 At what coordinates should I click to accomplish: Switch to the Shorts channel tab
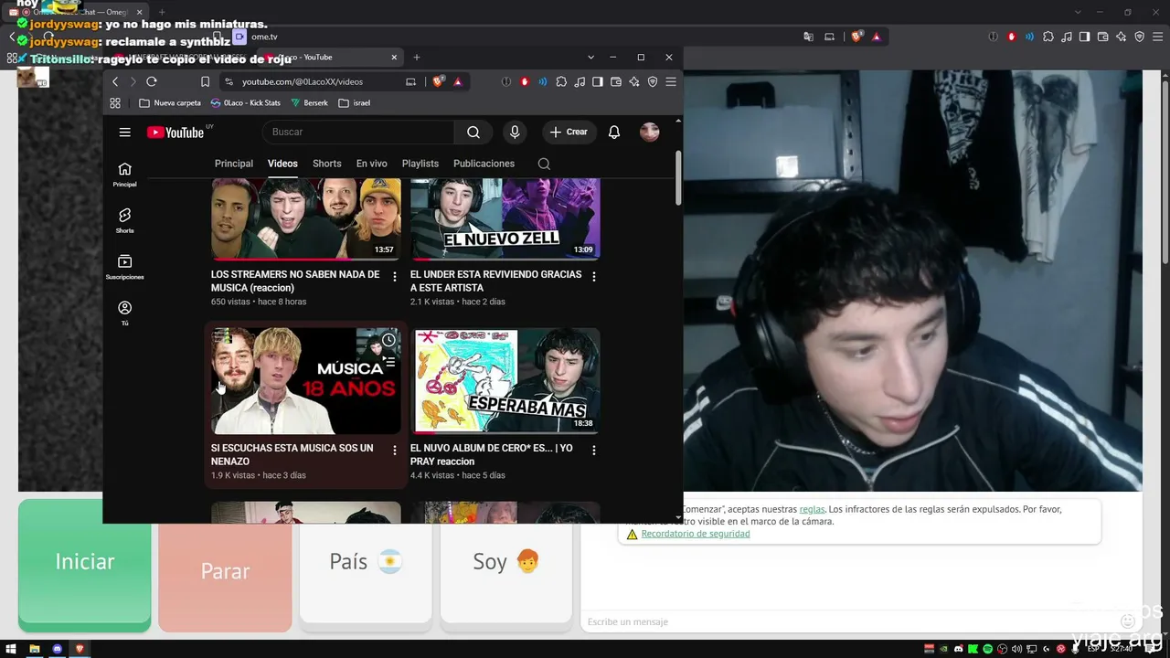click(327, 164)
